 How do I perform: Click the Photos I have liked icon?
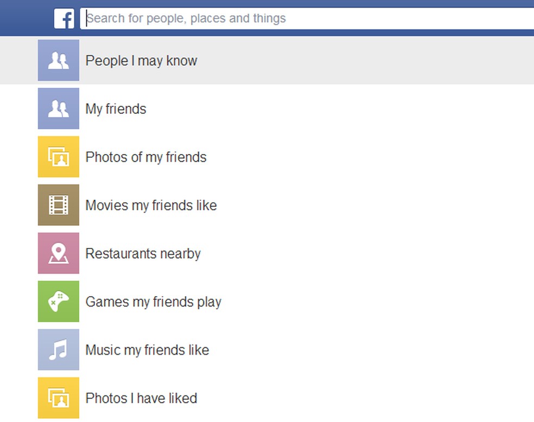pyautogui.click(x=59, y=398)
